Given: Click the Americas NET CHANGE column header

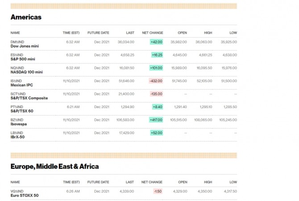Looking at the screenshot, I should tap(152, 33).
